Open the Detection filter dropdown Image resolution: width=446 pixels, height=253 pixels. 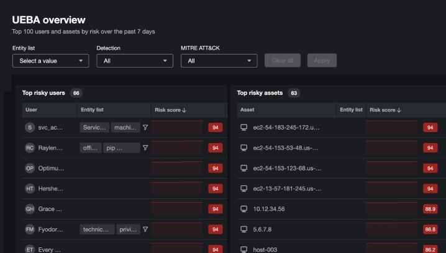(135, 61)
